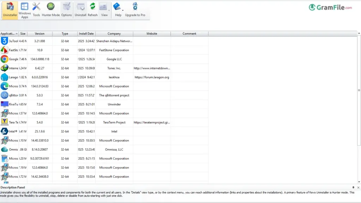
Task: Select the Microsoft 12.0.40664.0 Oct 14:5 row icon
Action: [4, 113]
